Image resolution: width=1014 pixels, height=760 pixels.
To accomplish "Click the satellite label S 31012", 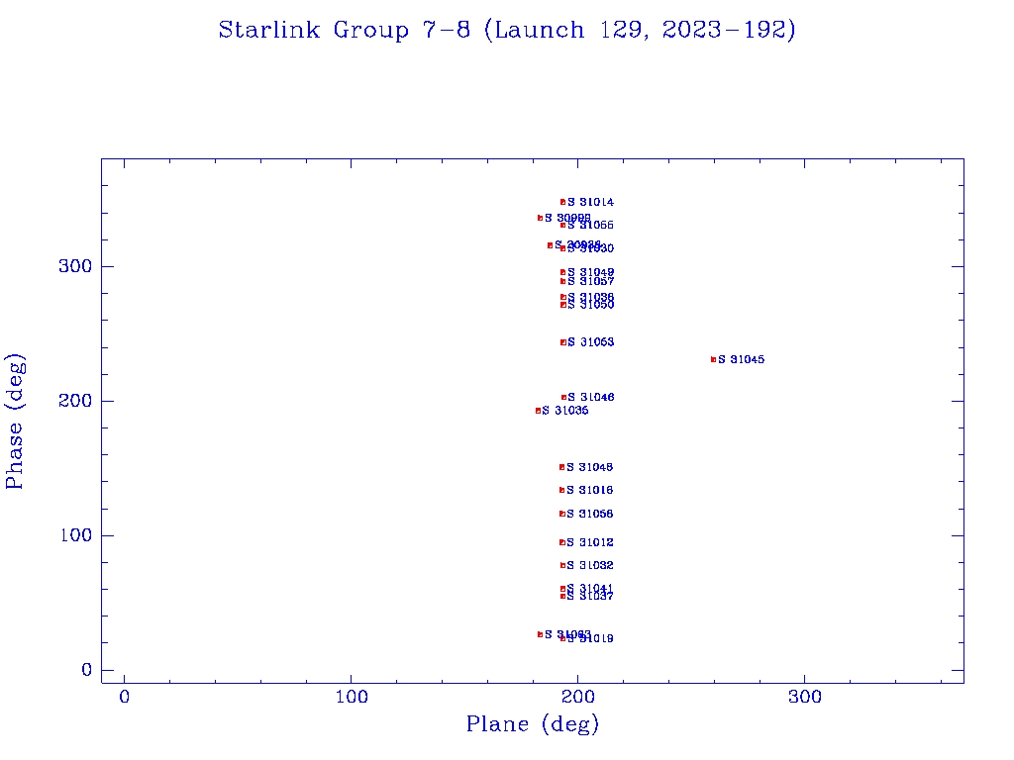I will [x=590, y=542].
